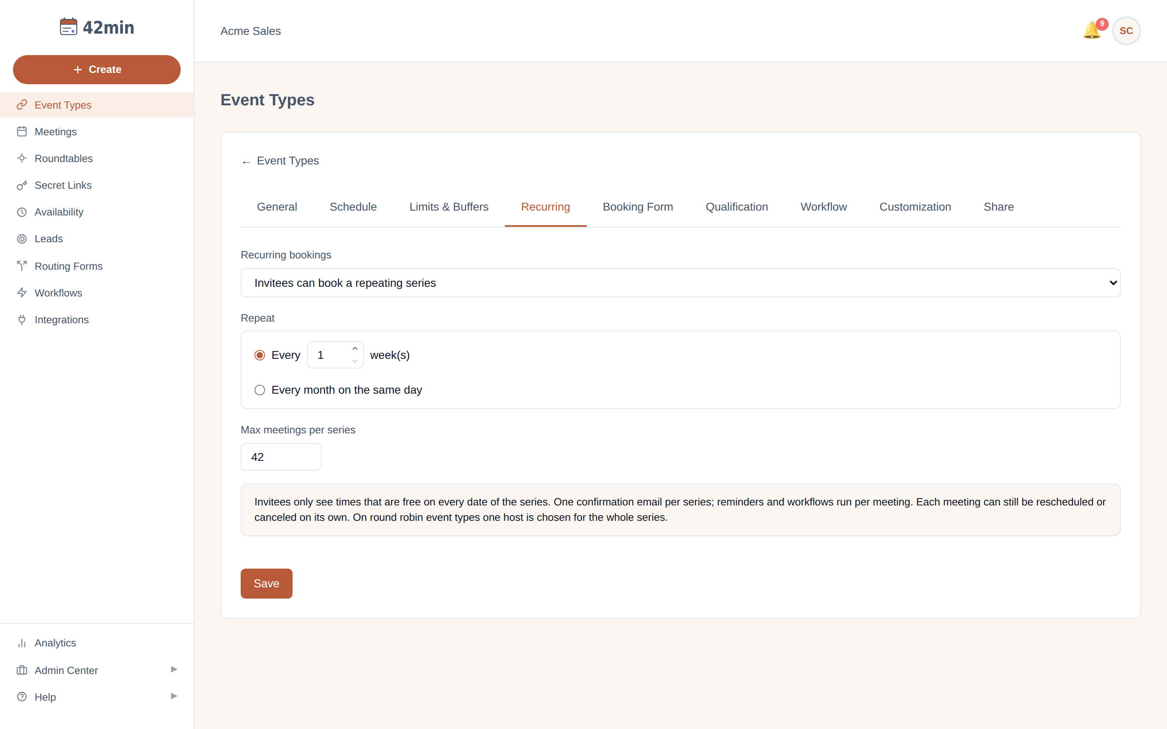Click the Event Types link icon in sidebar
Image resolution: width=1167 pixels, height=729 pixels.
22,105
